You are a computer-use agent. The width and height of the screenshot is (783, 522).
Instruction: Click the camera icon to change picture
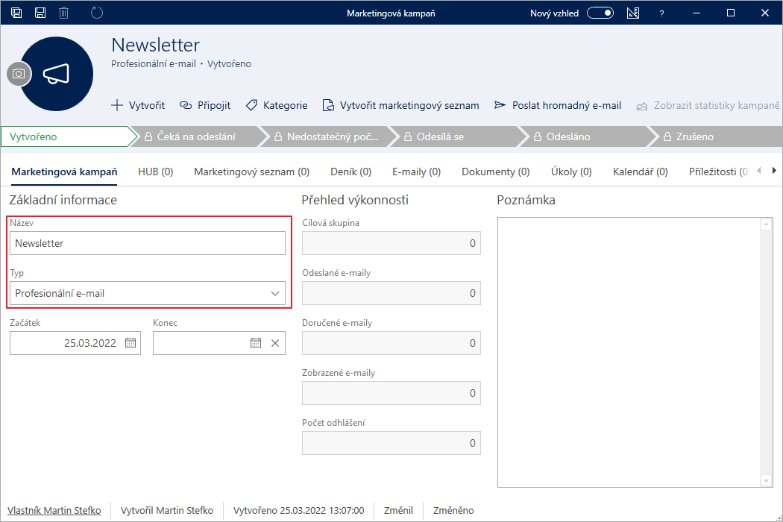coord(19,74)
